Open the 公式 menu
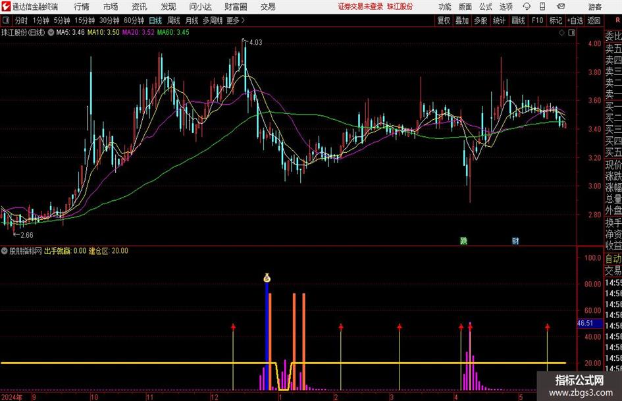Viewport: 622px width, 401px height. pyautogui.click(x=486, y=7)
